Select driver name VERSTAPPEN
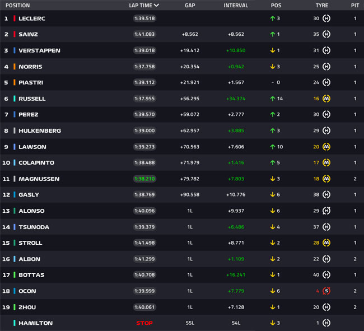This screenshot has width=364, height=331. click(39, 50)
